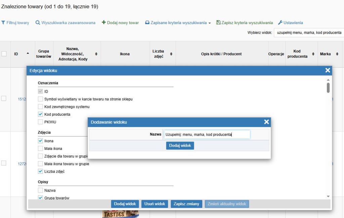Expand Zapisane kryteria wyszukiwania dropdown

click(x=210, y=23)
